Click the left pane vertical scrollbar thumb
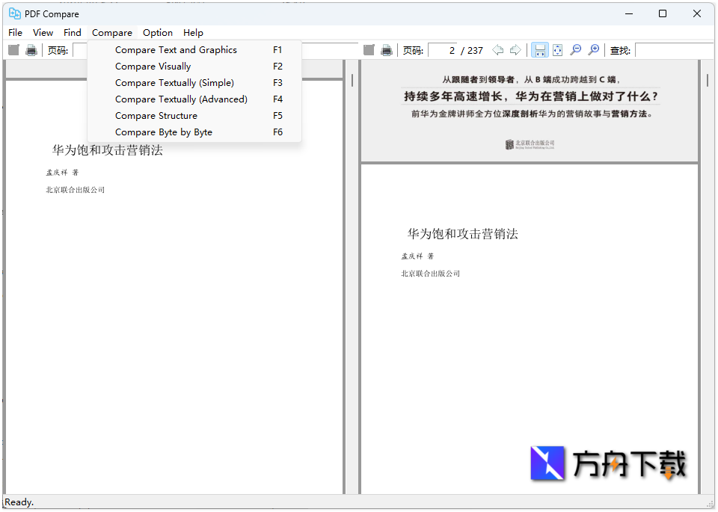Viewport: 718px width, 512px height. [x=352, y=81]
